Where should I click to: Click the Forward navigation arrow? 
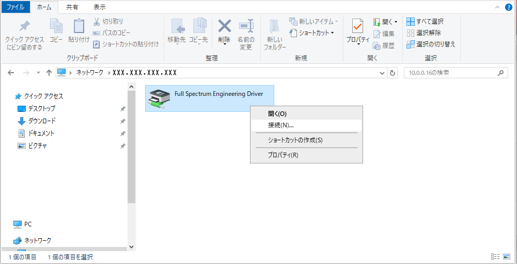coord(27,73)
